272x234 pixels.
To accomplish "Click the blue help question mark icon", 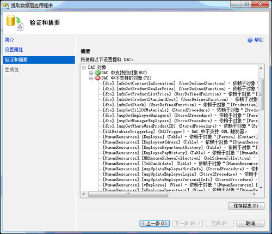I will click(x=250, y=40).
